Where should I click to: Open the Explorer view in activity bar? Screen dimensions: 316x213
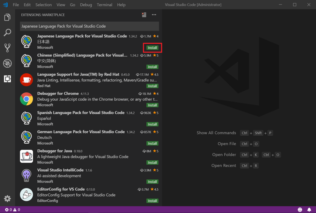(7, 17)
